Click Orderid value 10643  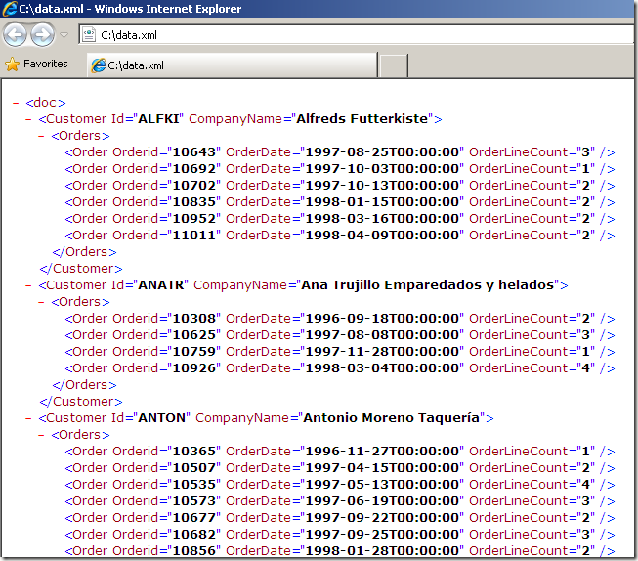click(x=194, y=152)
